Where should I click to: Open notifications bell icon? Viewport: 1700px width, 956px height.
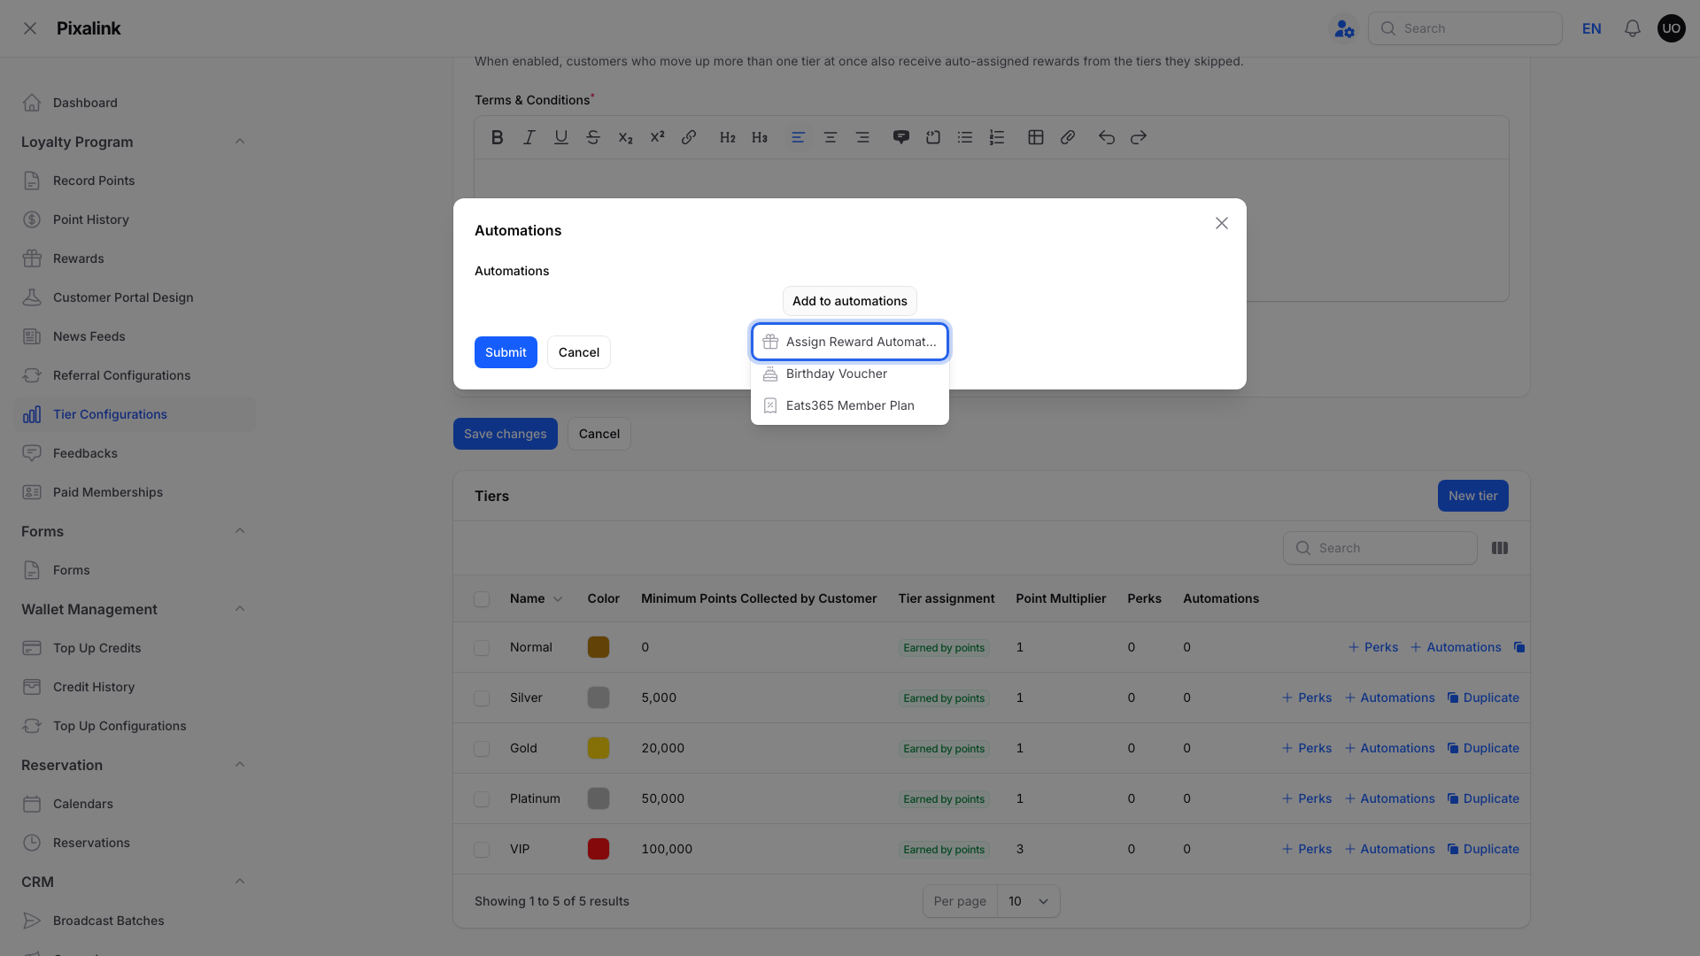1632,28
